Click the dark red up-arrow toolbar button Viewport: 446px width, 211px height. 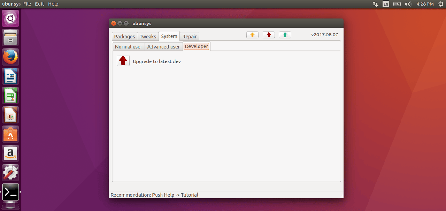pyautogui.click(x=269, y=35)
